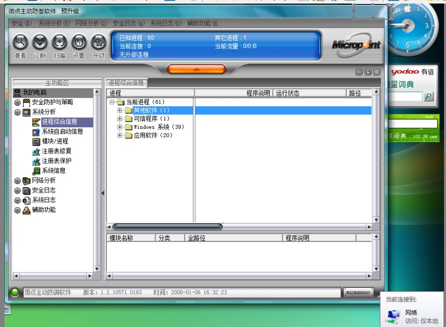Screen dimensions: 446x327
Task: Click the Youdao dictionary search field
Action: [405, 96]
